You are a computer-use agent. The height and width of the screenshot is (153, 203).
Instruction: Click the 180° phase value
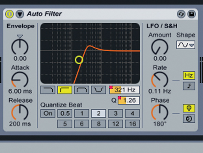point(160,124)
